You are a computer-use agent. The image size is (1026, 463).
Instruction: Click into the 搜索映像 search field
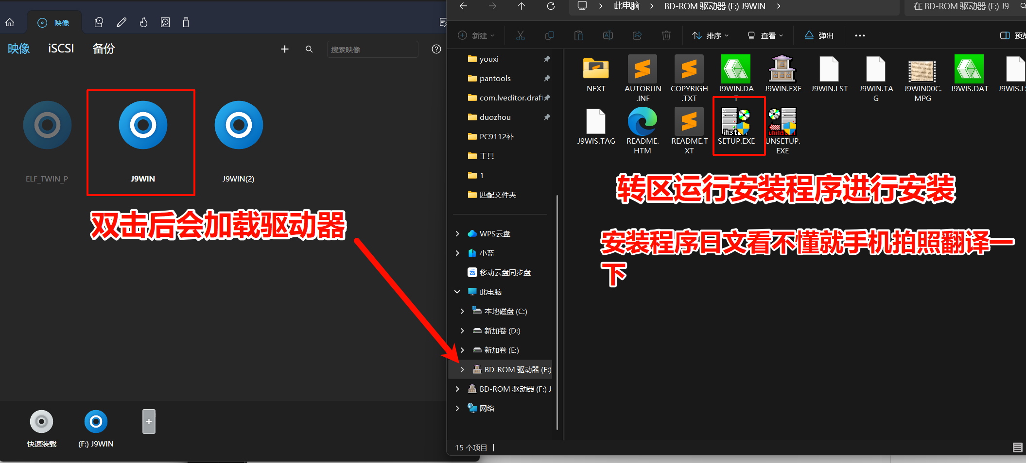[x=372, y=49]
